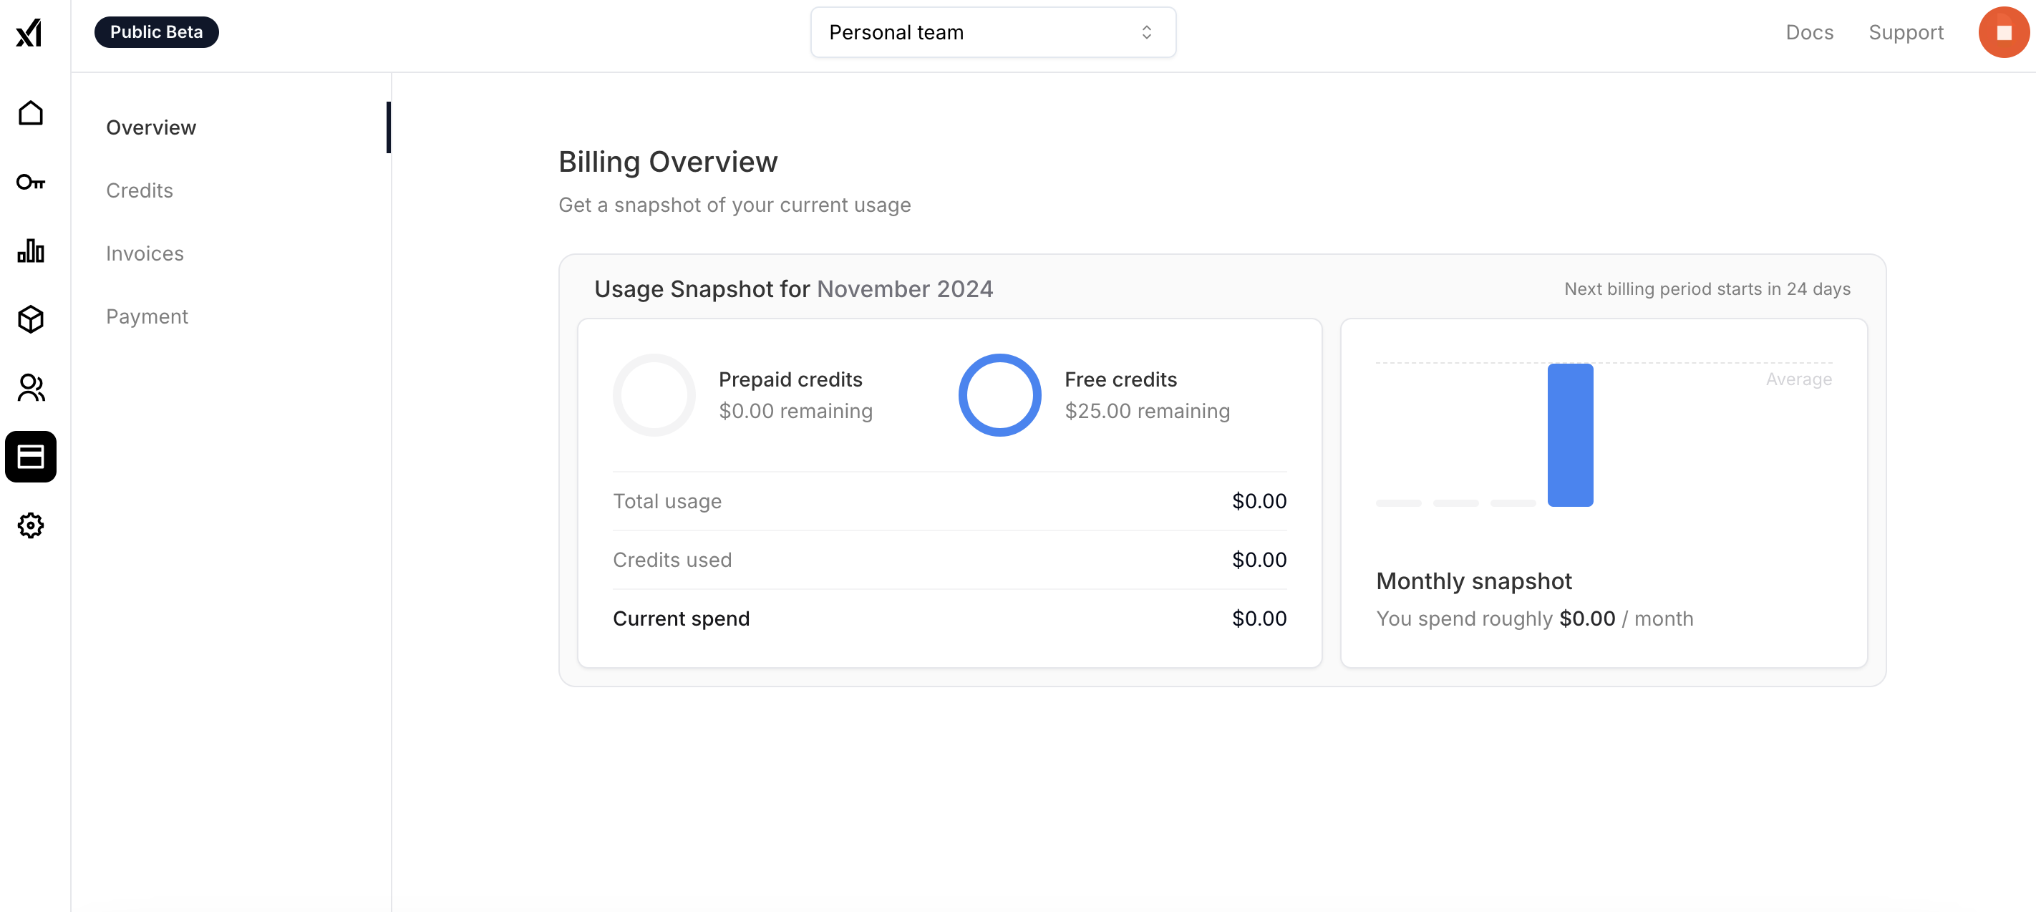This screenshot has height=912, width=2036.
Task: Open the models cube icon
Action: click(31, 319)
